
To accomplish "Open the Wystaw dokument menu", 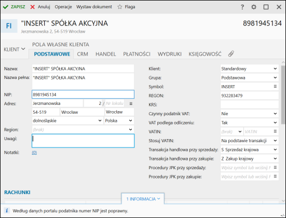I will [x=94, y=7].
